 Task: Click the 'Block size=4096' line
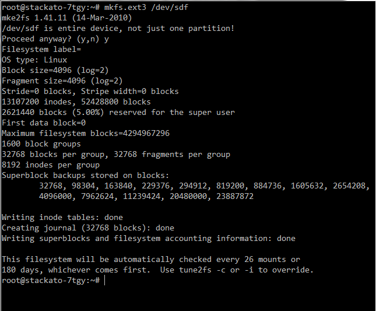[55, 70]
